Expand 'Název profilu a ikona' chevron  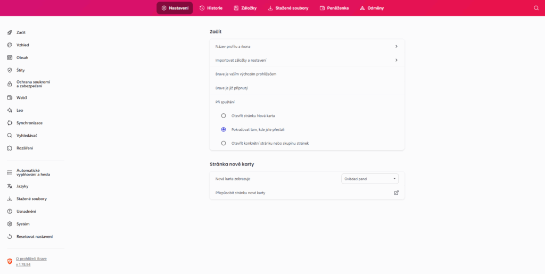coord(396,46)
